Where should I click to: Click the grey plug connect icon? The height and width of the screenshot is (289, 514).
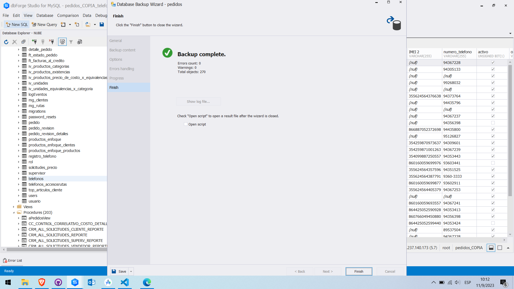(x=43, y=42)
